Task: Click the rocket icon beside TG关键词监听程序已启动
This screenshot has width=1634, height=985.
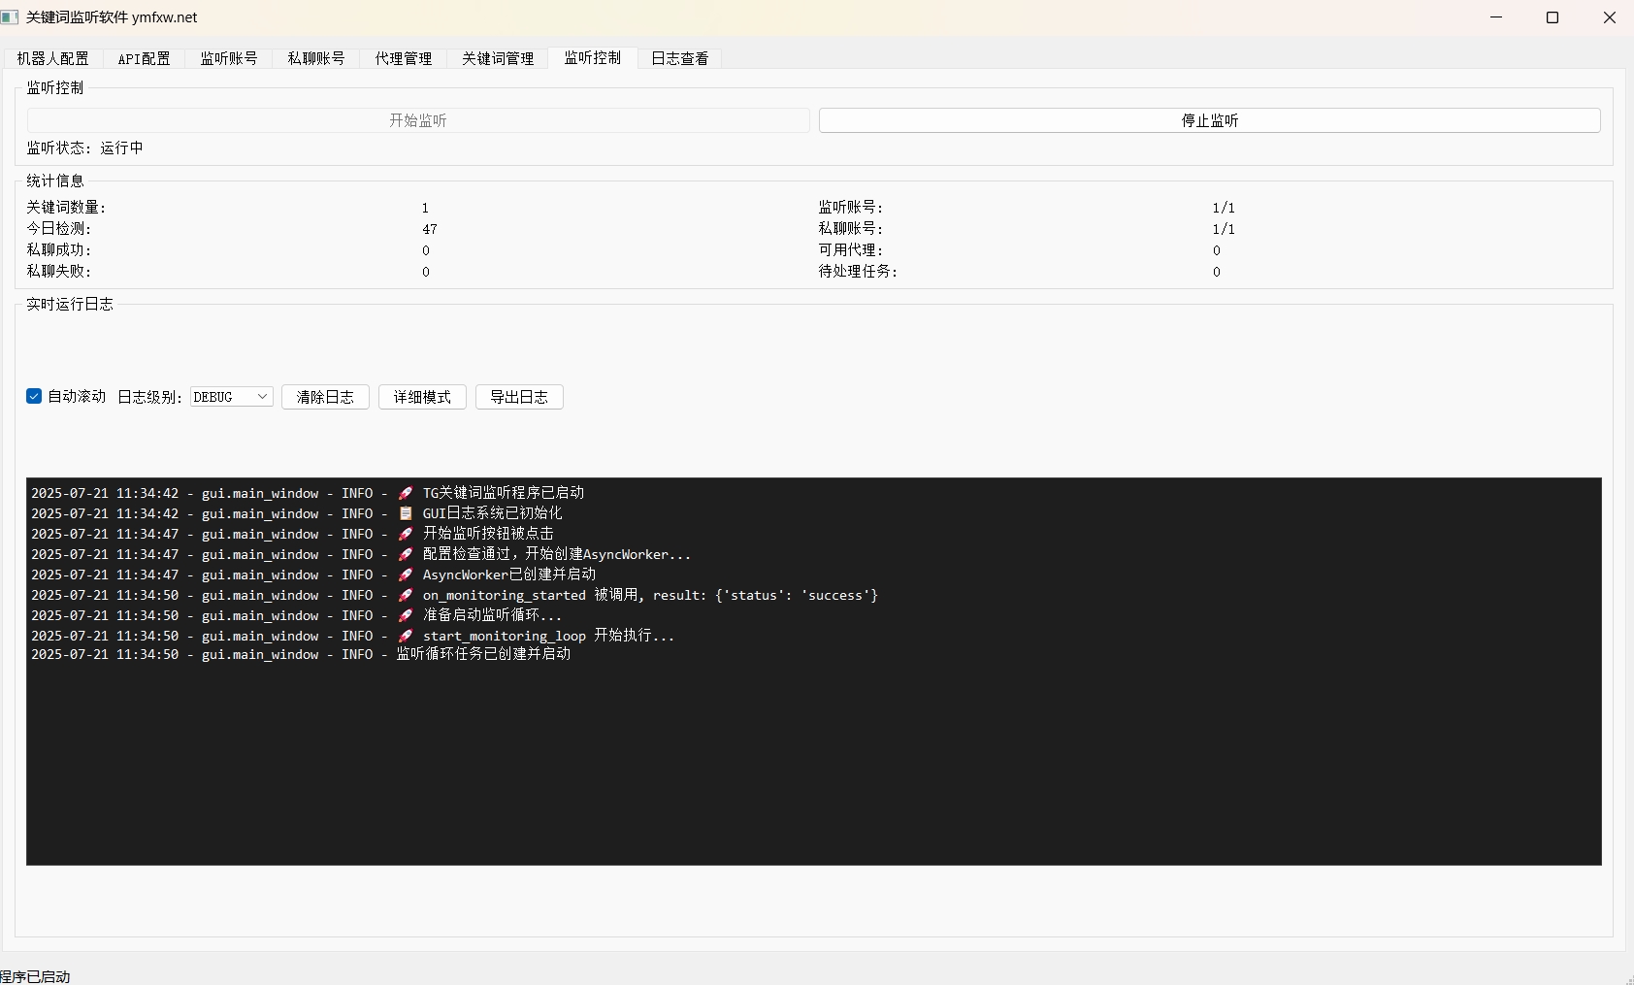Action: point(406,493)
